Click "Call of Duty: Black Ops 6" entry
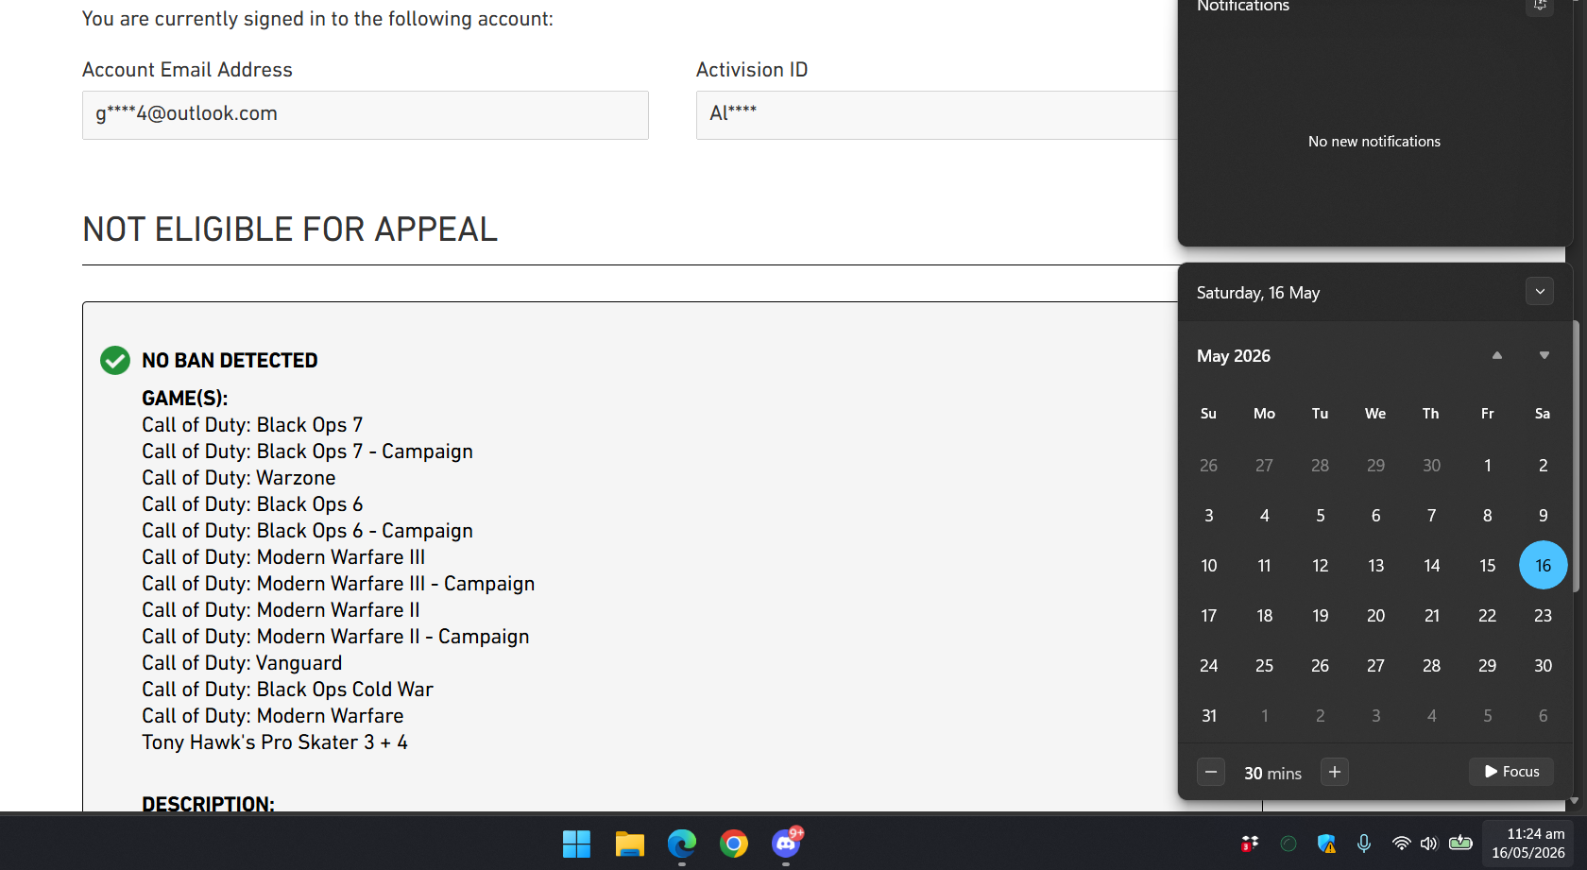1587x870 pixels. click(x=252, y=504)
